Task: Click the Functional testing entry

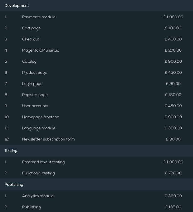Action: (38, 173)
